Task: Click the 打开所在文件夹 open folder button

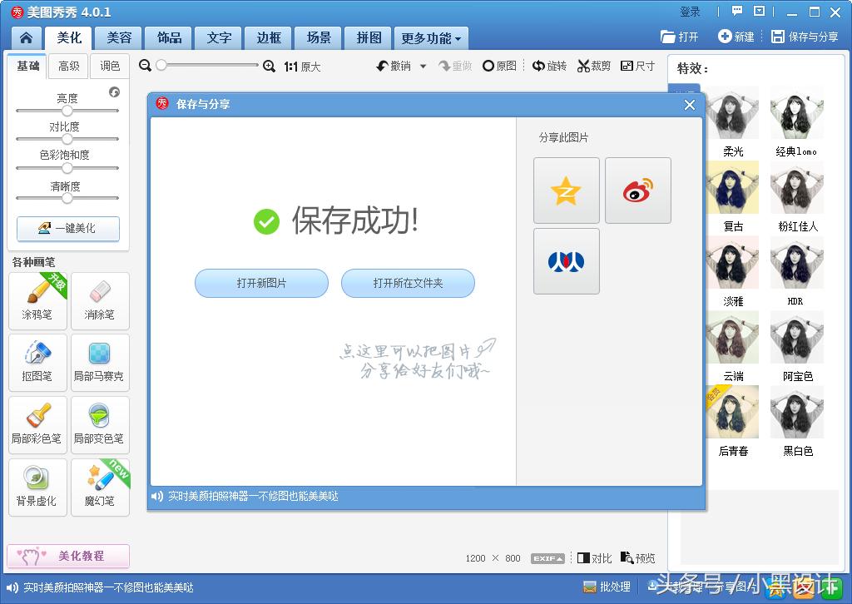Action: click(408, 283)
